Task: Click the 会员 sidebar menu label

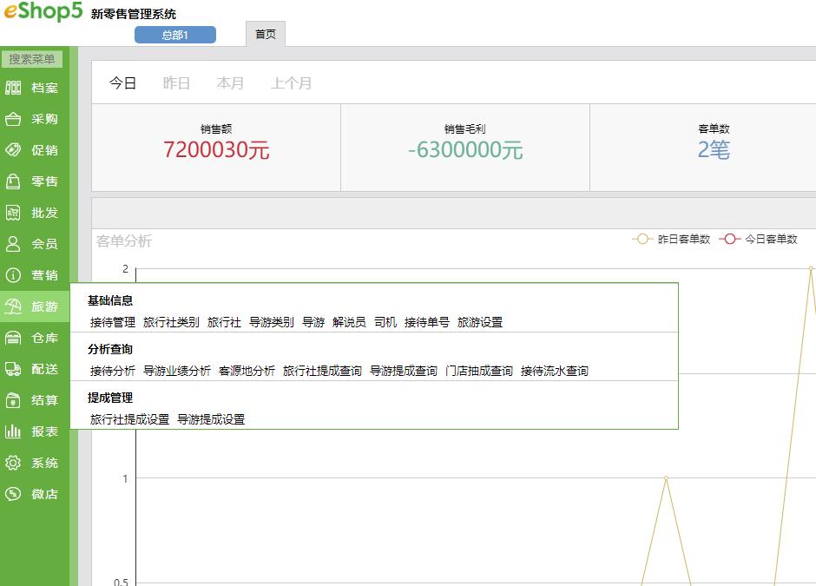Action: tap(44, 244)
